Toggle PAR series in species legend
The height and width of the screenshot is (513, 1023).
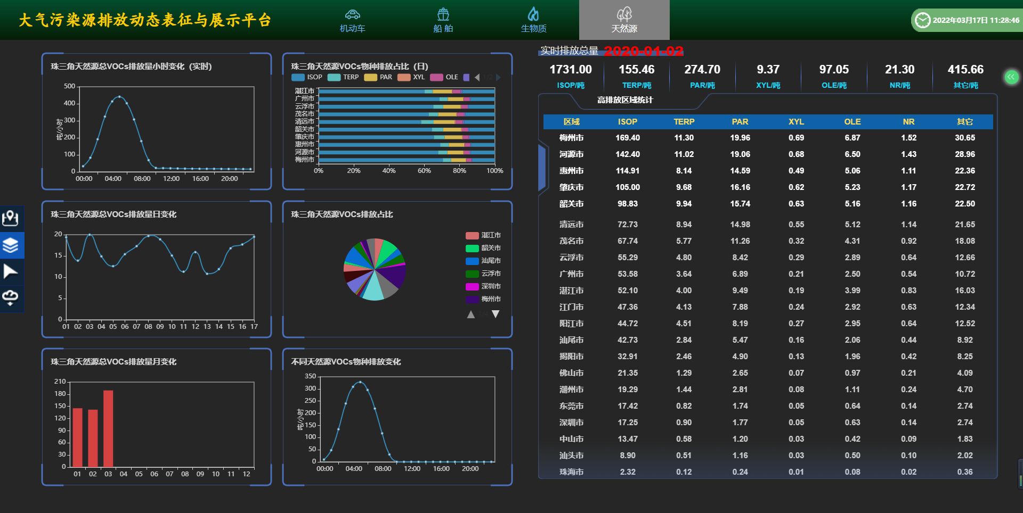[378, 77]
